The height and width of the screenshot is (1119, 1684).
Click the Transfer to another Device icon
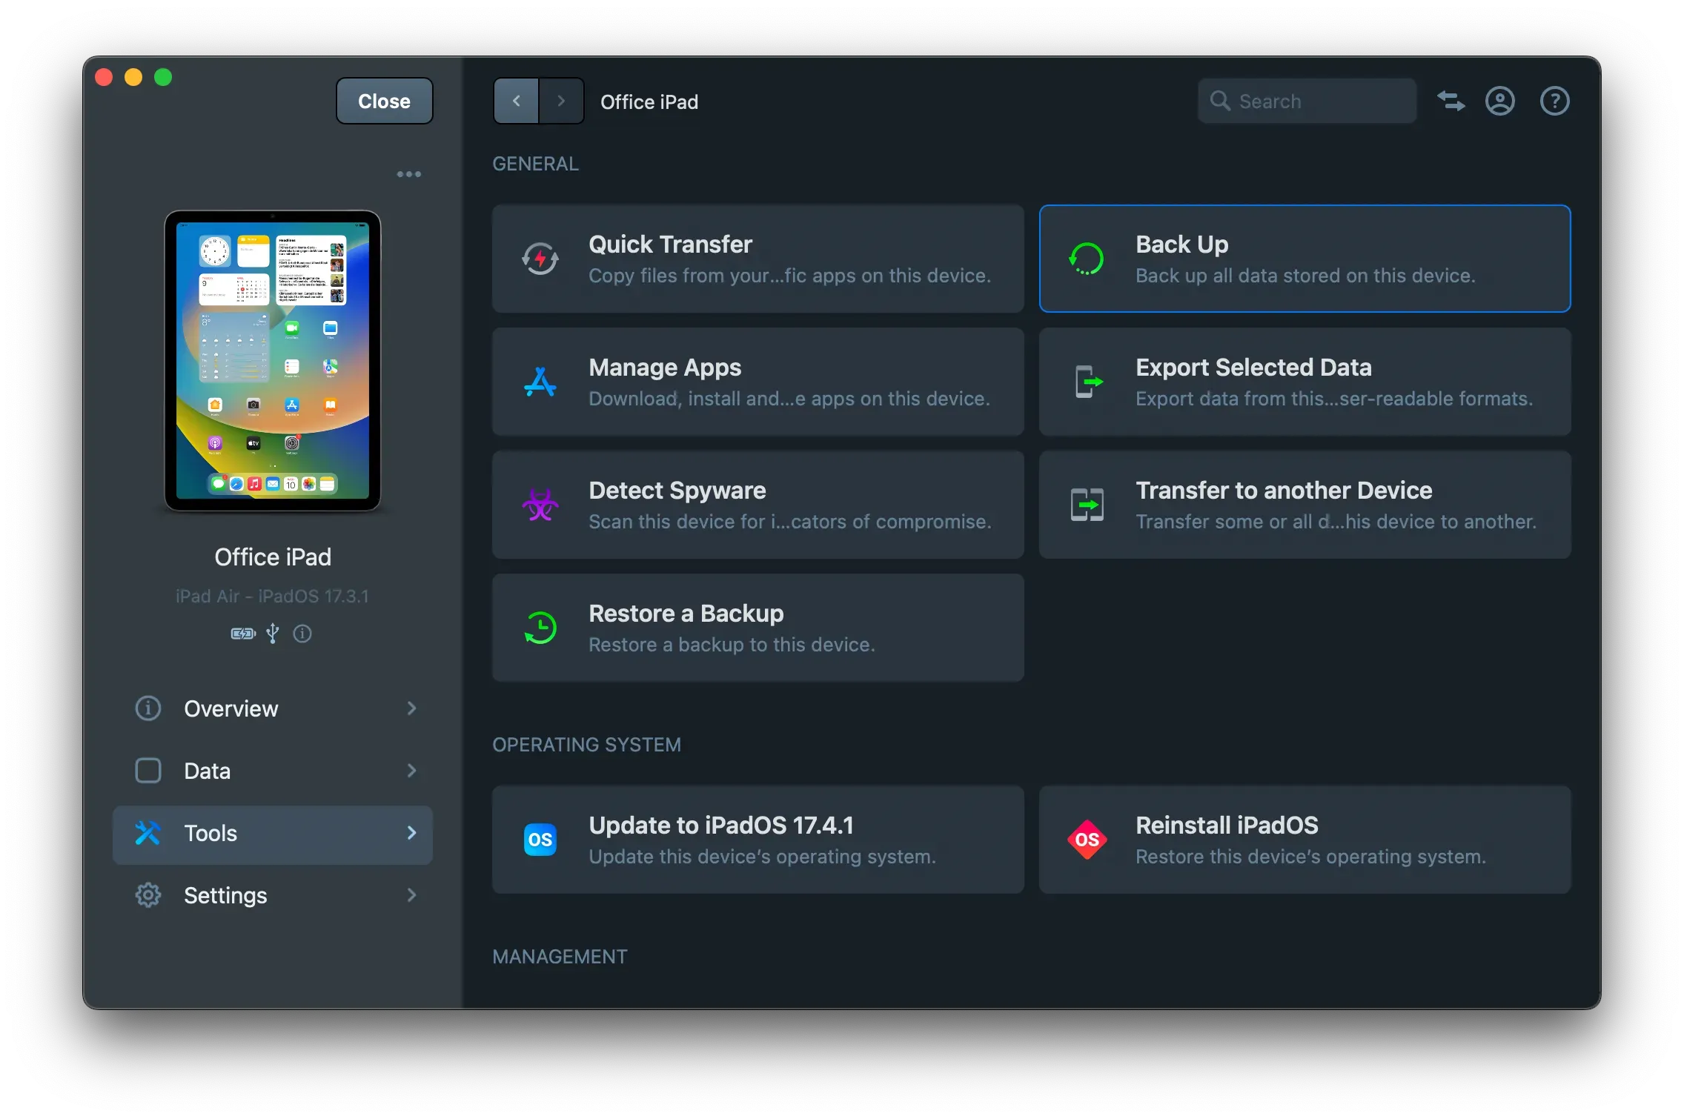click(1087, 505)
